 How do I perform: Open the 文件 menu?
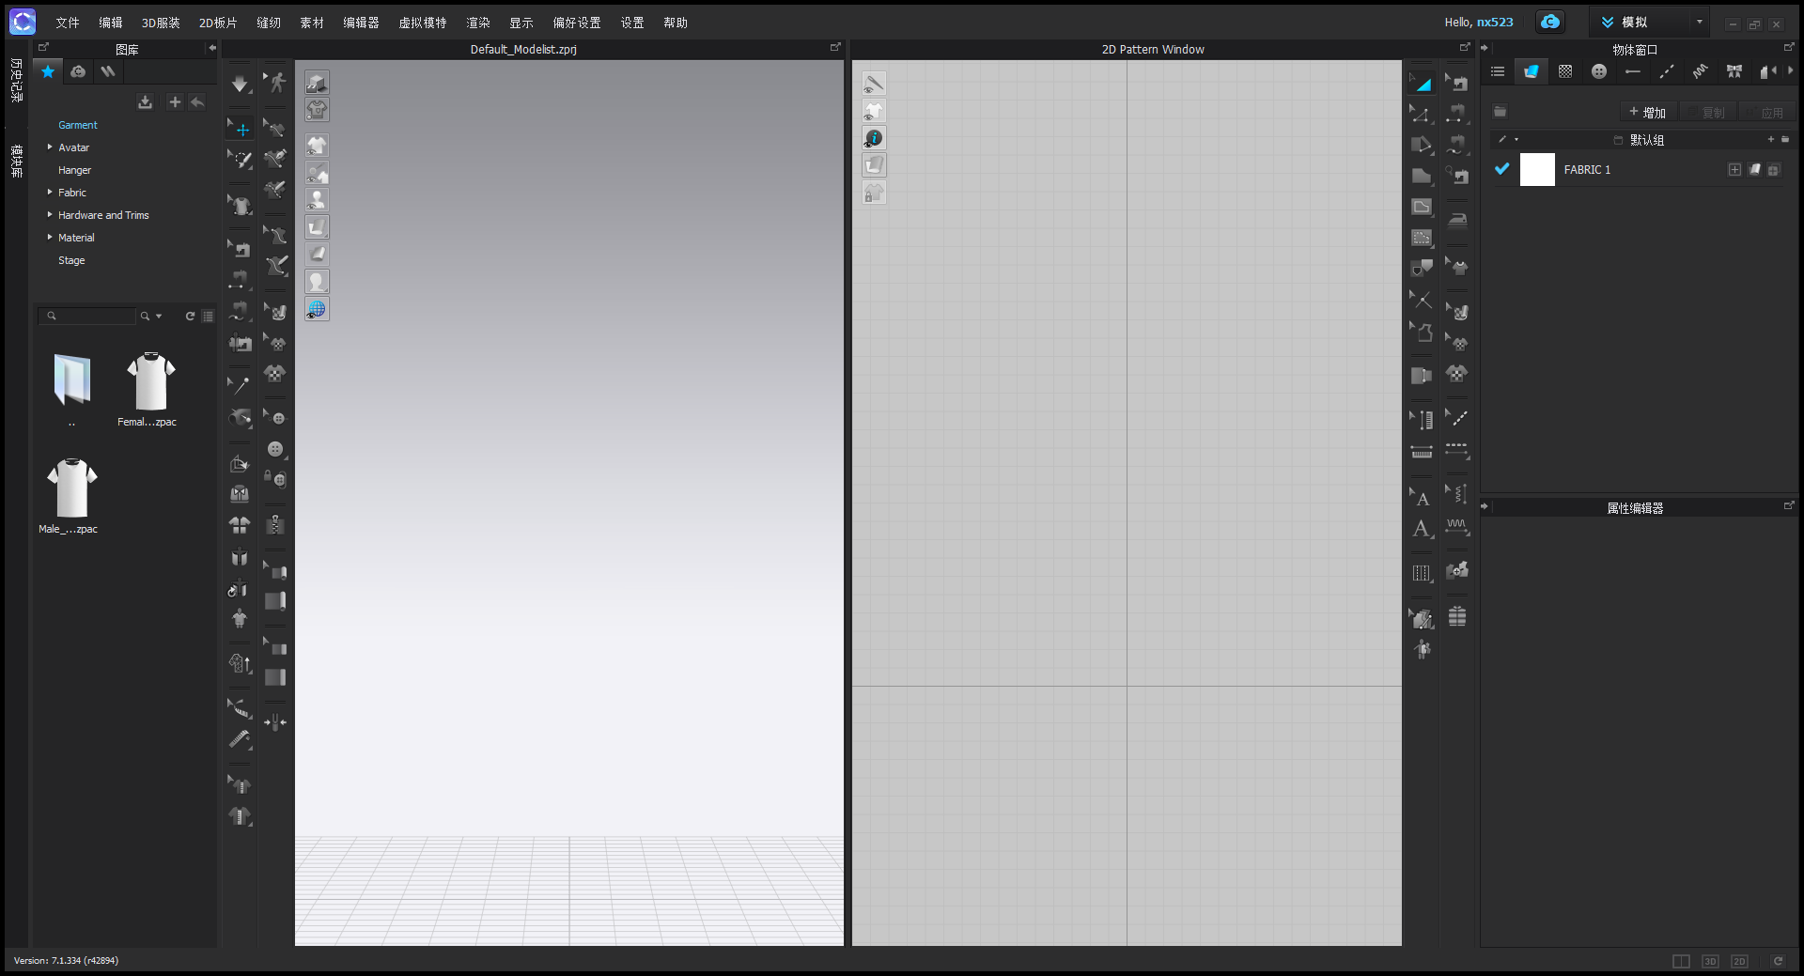point(67,23)
